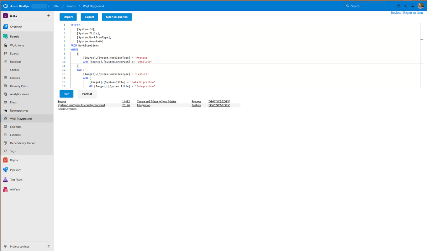This screenshot has width=427, height=251.
Task: Click the Search box in header
Action: 365,6
